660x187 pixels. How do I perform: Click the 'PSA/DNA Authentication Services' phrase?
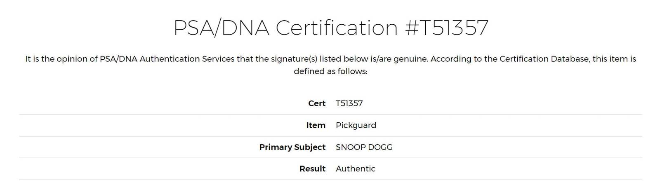pyautogui.click(x=167, y=59)
